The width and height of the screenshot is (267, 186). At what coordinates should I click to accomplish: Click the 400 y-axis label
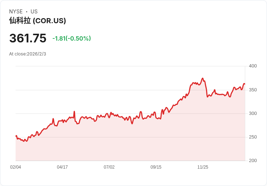click(x=252, y=66)
